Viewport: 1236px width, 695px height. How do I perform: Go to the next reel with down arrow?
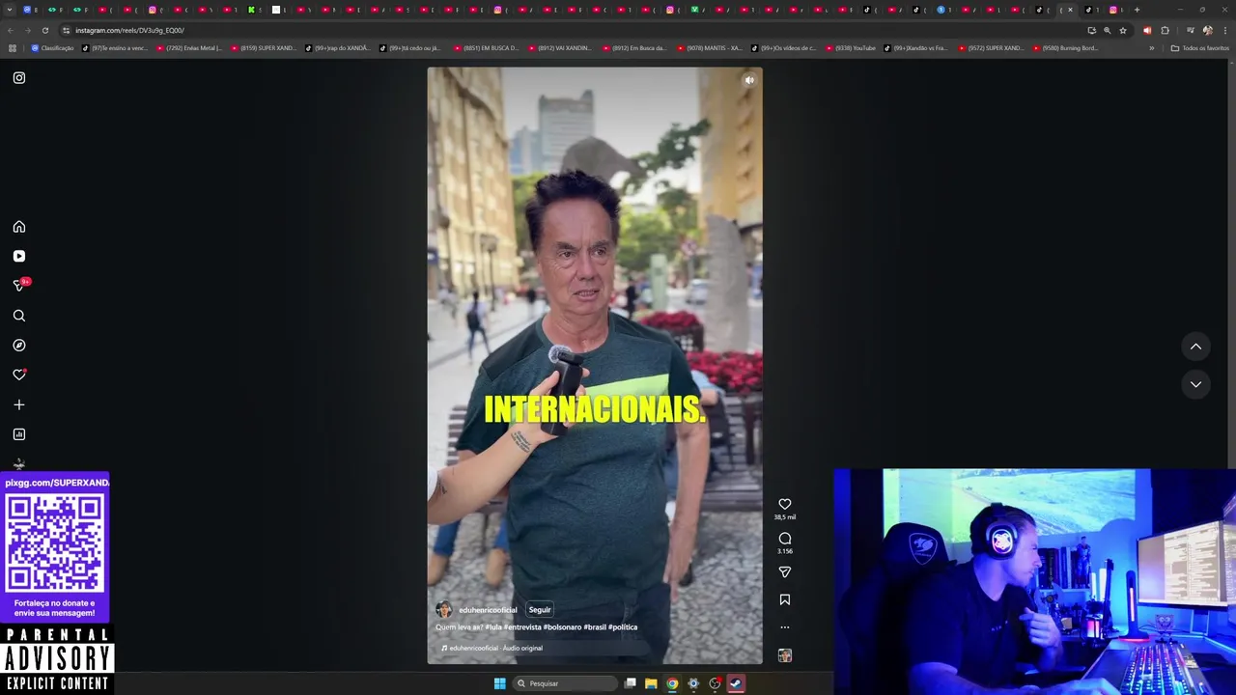click(1195, 384)
